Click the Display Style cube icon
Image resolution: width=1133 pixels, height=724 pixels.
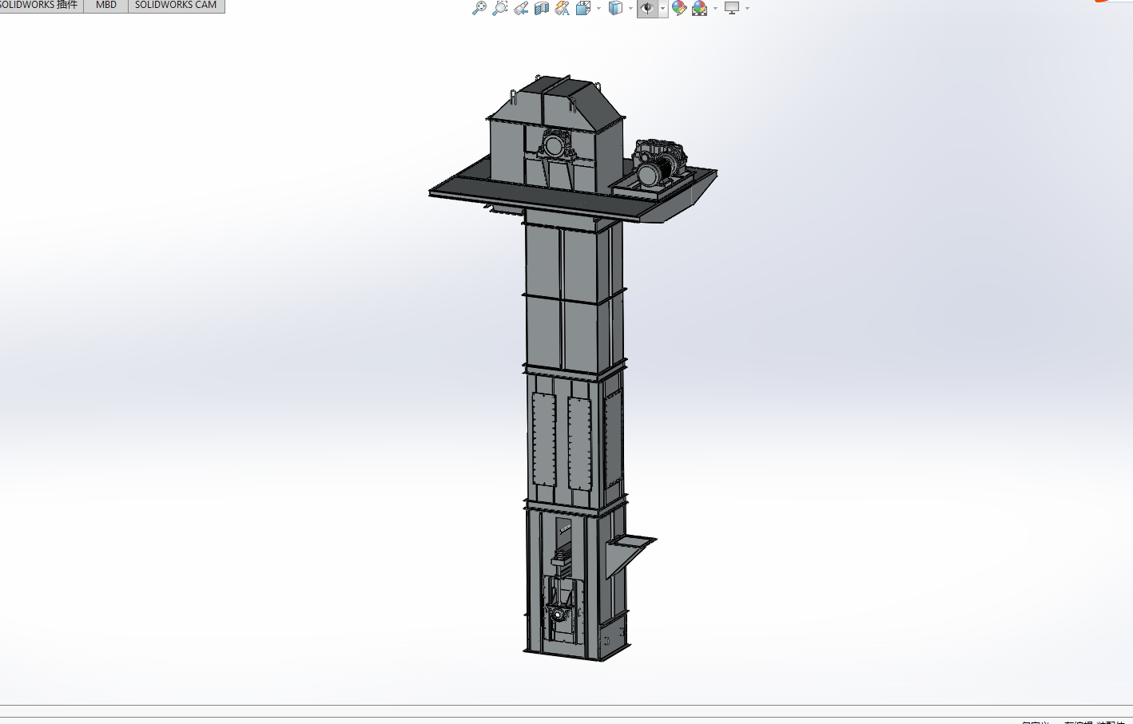615,8
